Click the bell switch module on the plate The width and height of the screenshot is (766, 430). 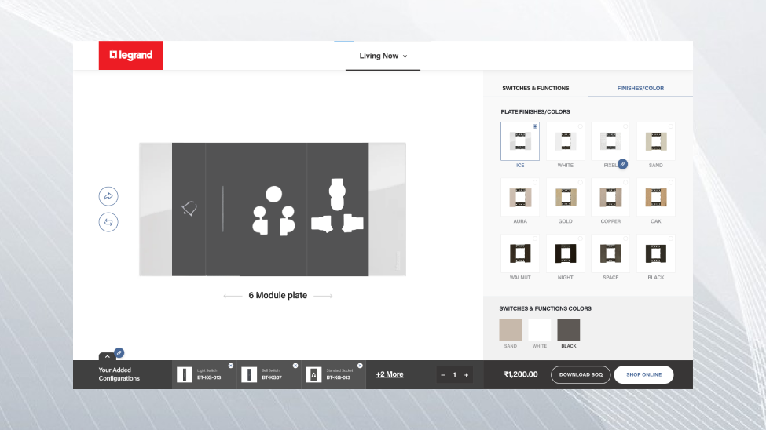tap(189, 209)
